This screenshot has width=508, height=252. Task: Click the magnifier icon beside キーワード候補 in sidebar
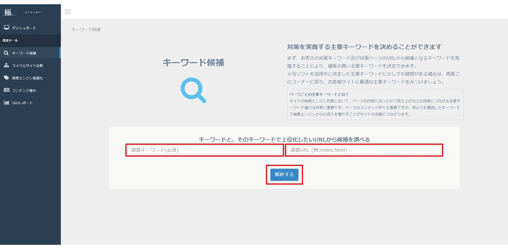[6, 53]
